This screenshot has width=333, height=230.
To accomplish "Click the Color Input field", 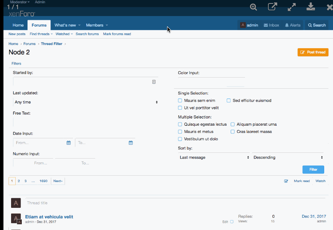I will [211, 82].
